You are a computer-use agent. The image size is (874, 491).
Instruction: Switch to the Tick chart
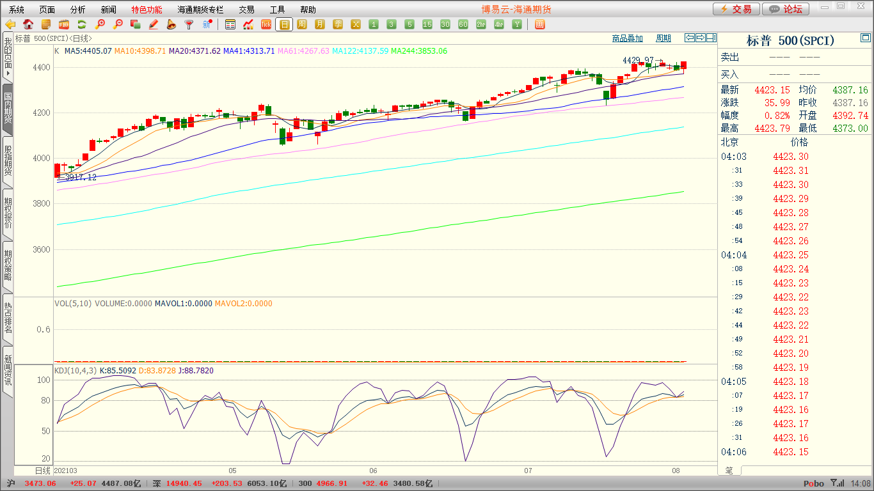[266, 24]
